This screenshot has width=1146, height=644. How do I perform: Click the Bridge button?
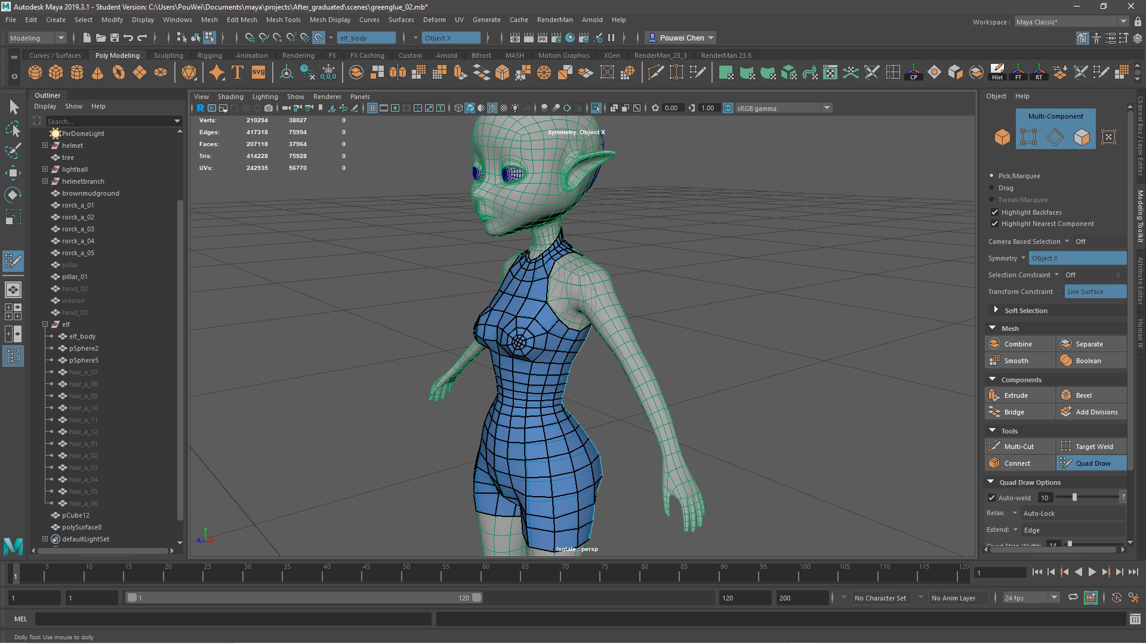click(x=1013, y=412)
